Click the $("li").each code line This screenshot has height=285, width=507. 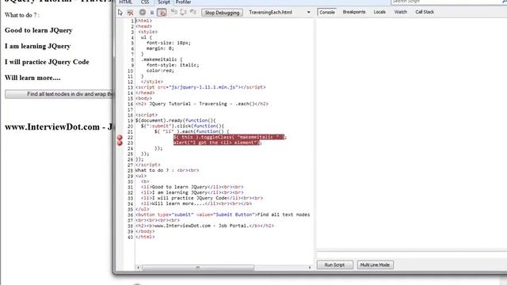192,131
